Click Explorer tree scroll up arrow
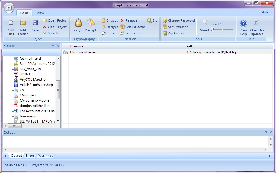The height and width of the screenshot is (173, 276). coord(58,58)
